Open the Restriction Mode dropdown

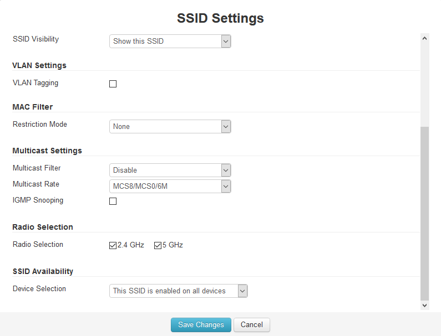pyautogui.click(x=170, y=127)
